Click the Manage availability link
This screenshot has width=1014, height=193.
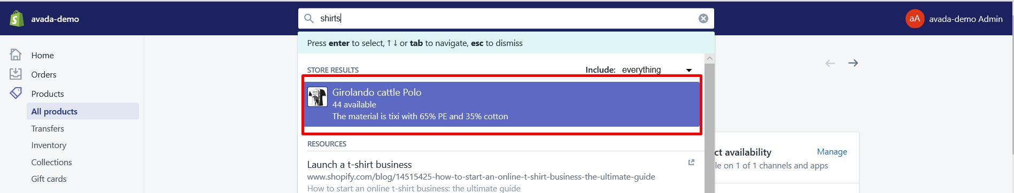832,152
